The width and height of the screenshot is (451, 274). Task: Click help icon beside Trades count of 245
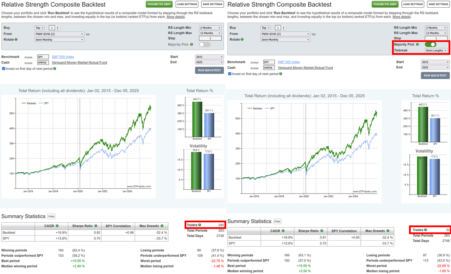click(199, 225)
